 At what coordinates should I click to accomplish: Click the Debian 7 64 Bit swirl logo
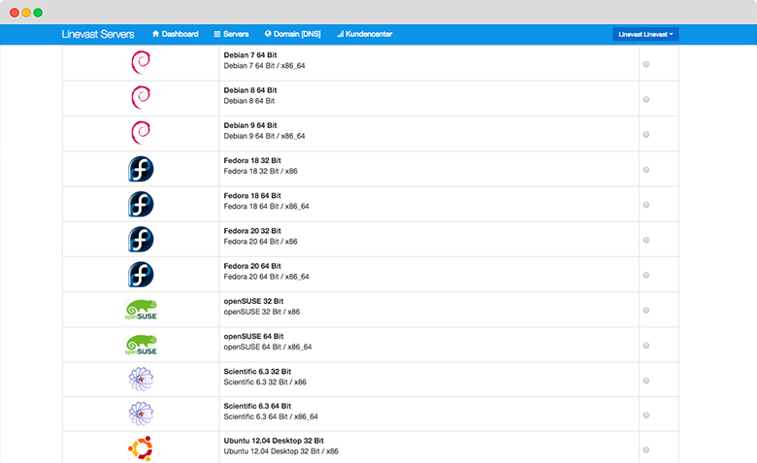tap(141, 62)
